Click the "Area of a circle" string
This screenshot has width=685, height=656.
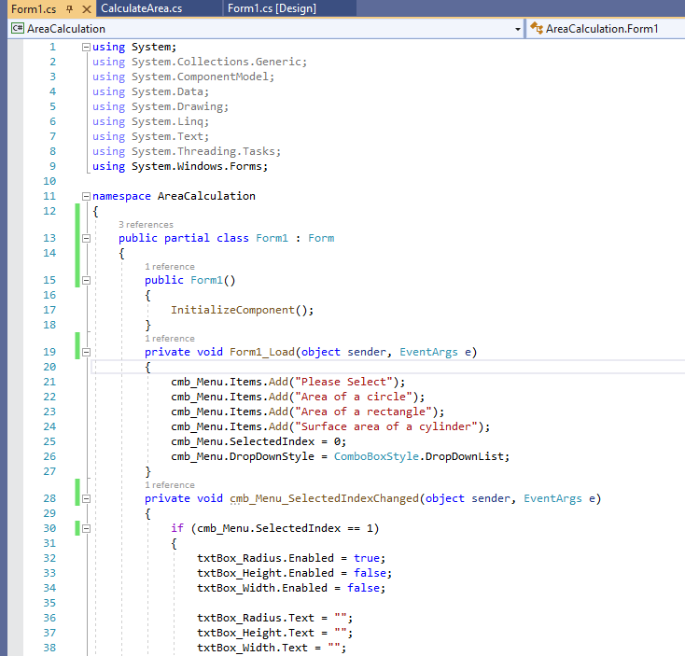click(x=354, y=397)
